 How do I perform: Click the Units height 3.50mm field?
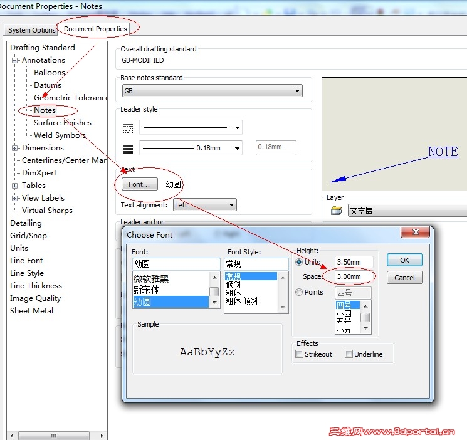click(x=354, y=262)
